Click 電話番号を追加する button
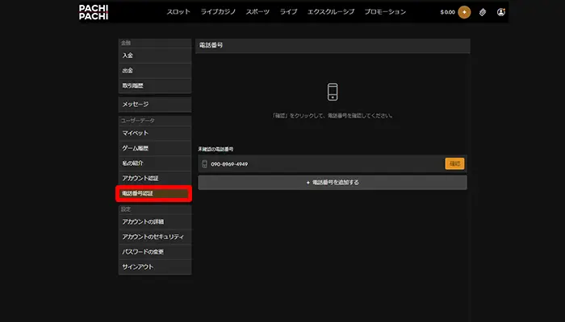This screenshot has height=322, width=565. pos(333,183)
